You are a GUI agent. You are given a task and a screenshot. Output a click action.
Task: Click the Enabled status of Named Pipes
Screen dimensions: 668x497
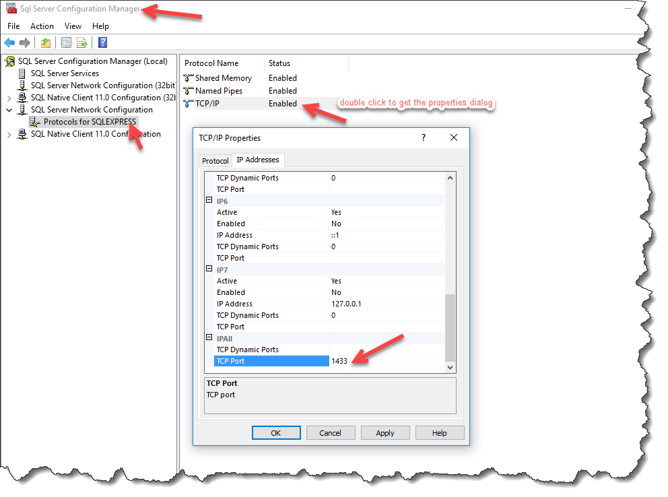282,91
